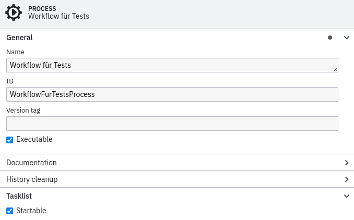Click into the ID input field
354x220 pixels.
(172, 94)
